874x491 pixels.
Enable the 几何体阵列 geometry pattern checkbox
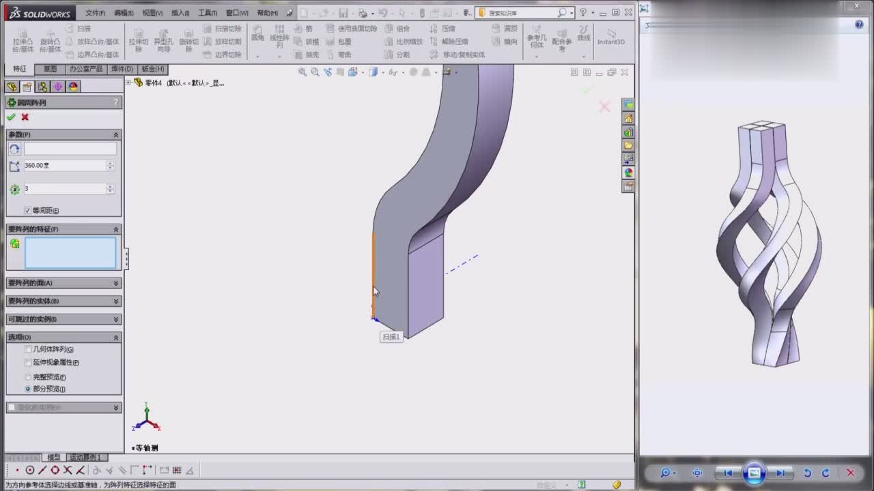[28, 349]
